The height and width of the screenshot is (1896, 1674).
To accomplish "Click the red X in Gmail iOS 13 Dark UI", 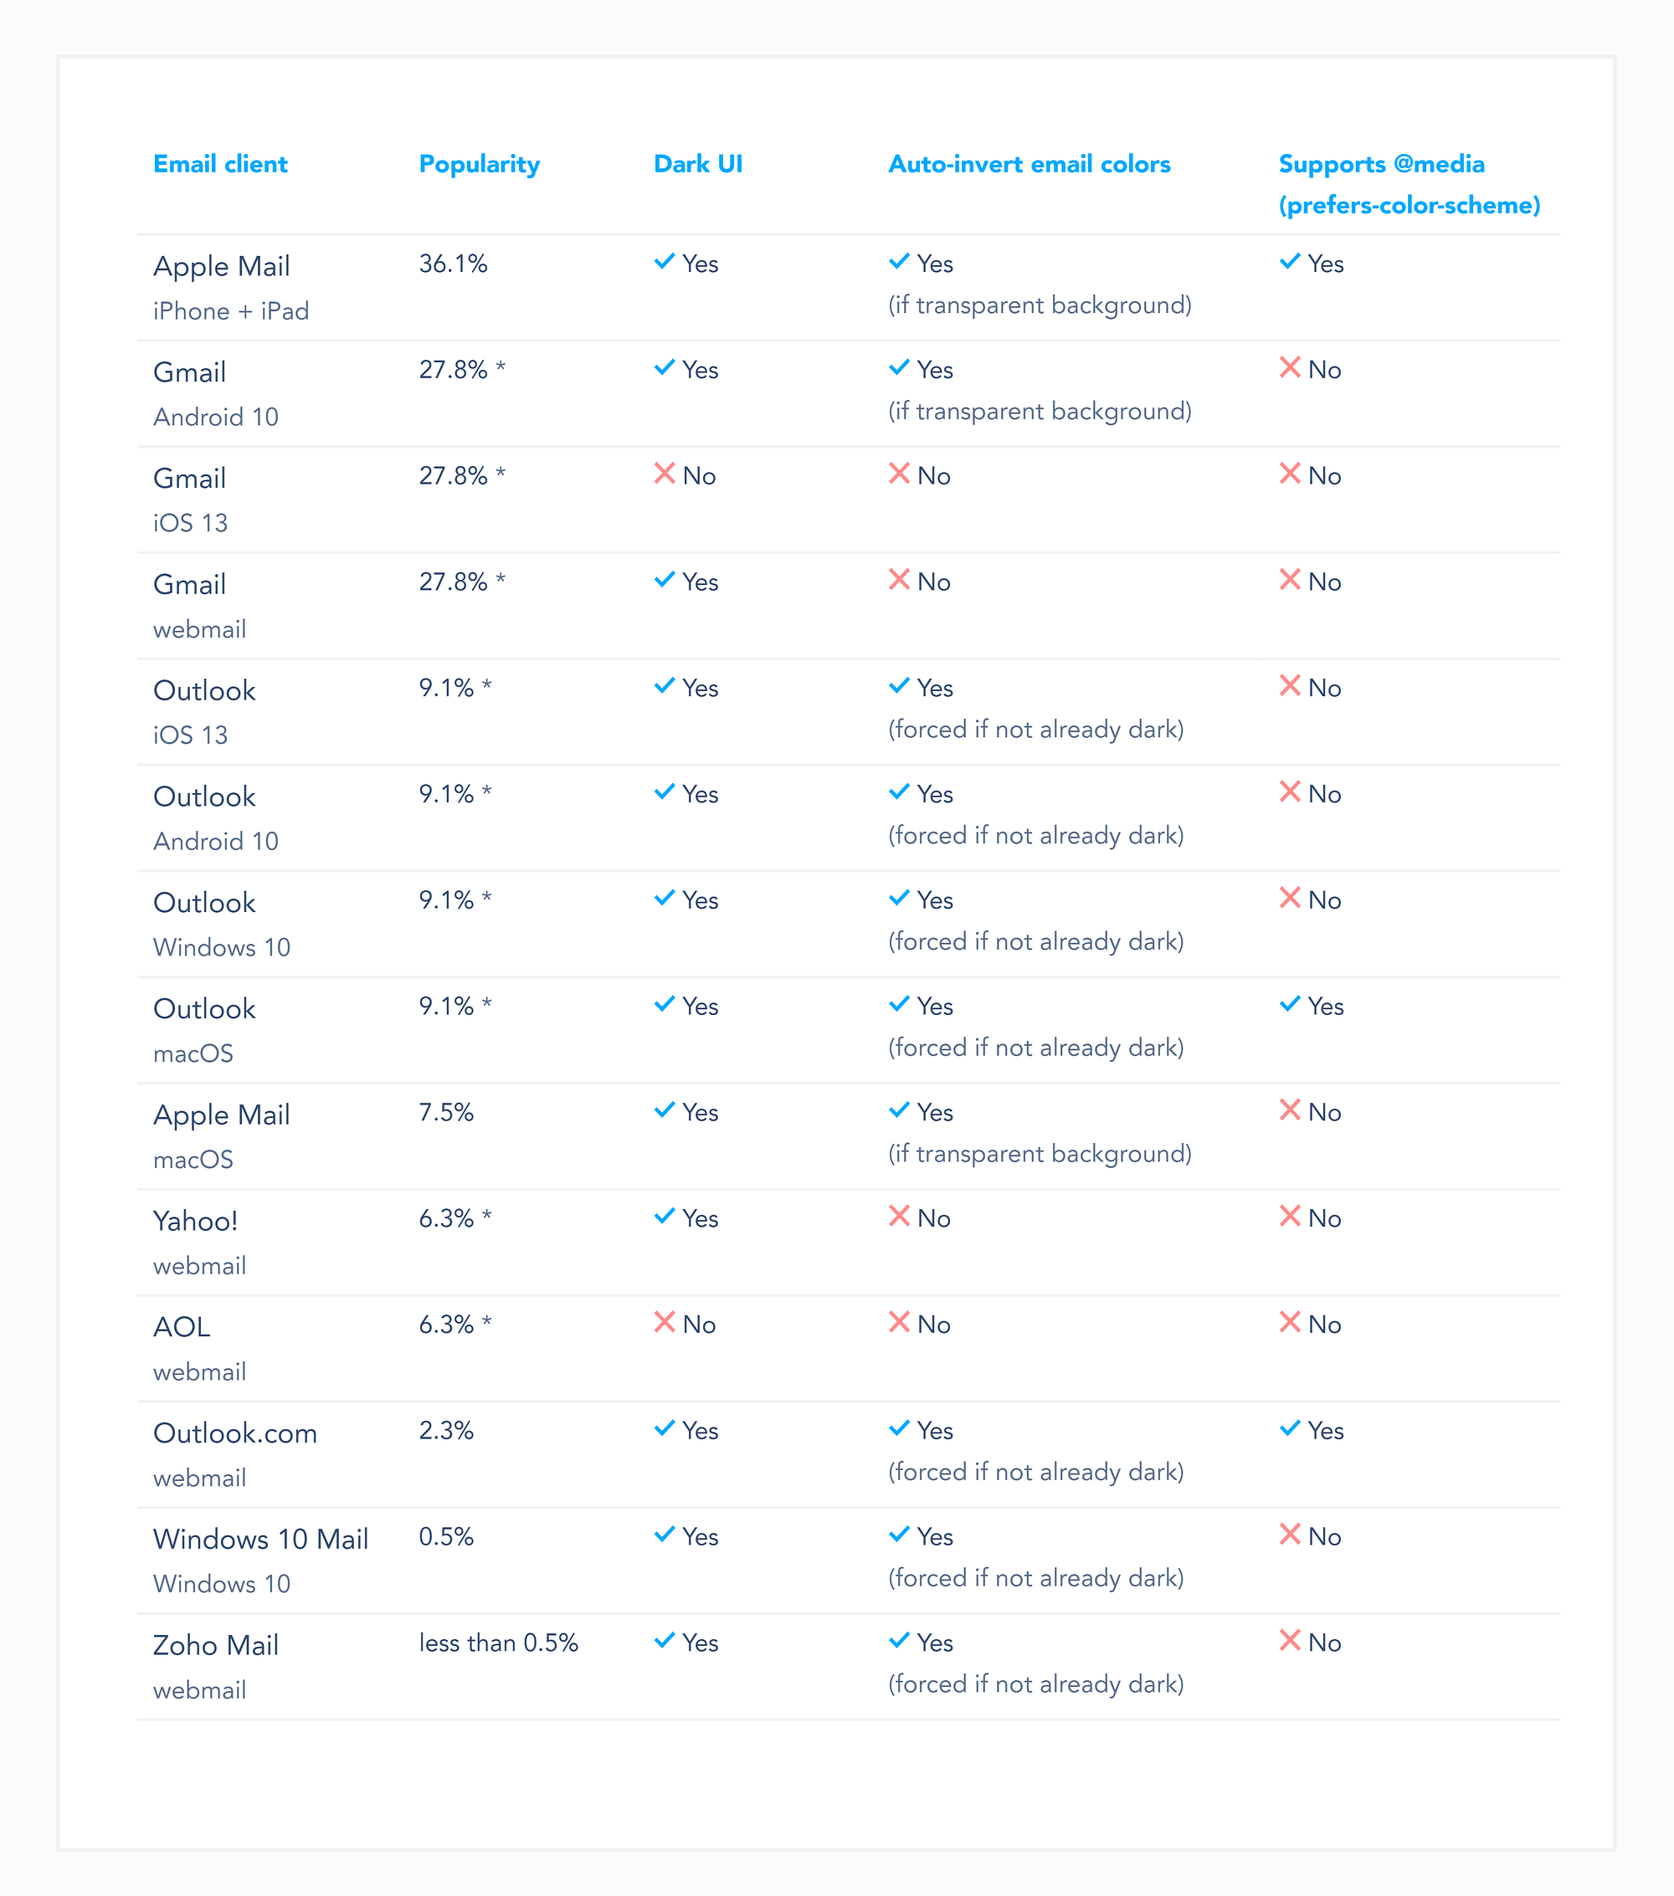I will tap(665, 474).
